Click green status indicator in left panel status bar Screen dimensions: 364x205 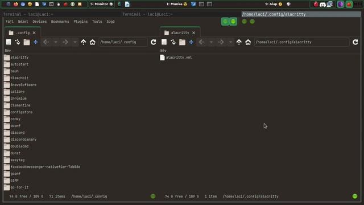click(x=153, y=196)
